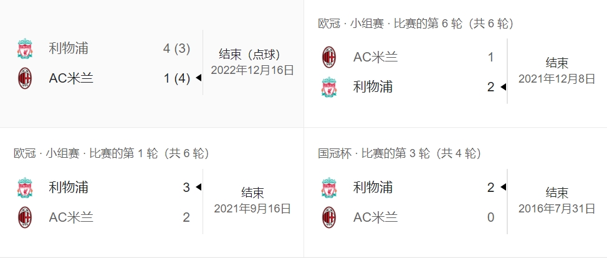This screenshot has height=259, width=607.
Task: Click the 2021年9月16日 match date
Action: coord(252,209)
